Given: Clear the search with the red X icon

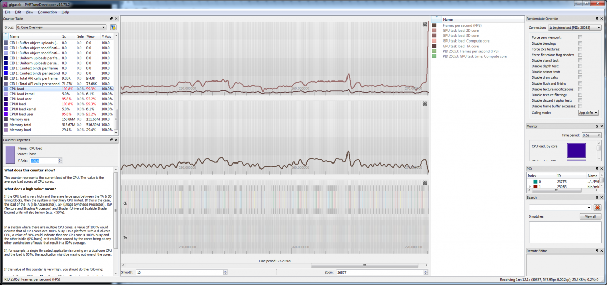Looking at the screenshot, I should tap(597, 208).
